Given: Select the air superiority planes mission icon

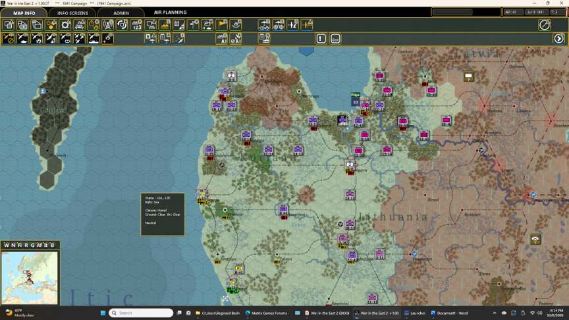Looking at the screenshot, I should tap(80, 38).
